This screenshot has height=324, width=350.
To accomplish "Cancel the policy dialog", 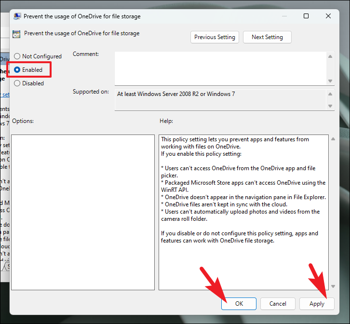I will (278, 304).
